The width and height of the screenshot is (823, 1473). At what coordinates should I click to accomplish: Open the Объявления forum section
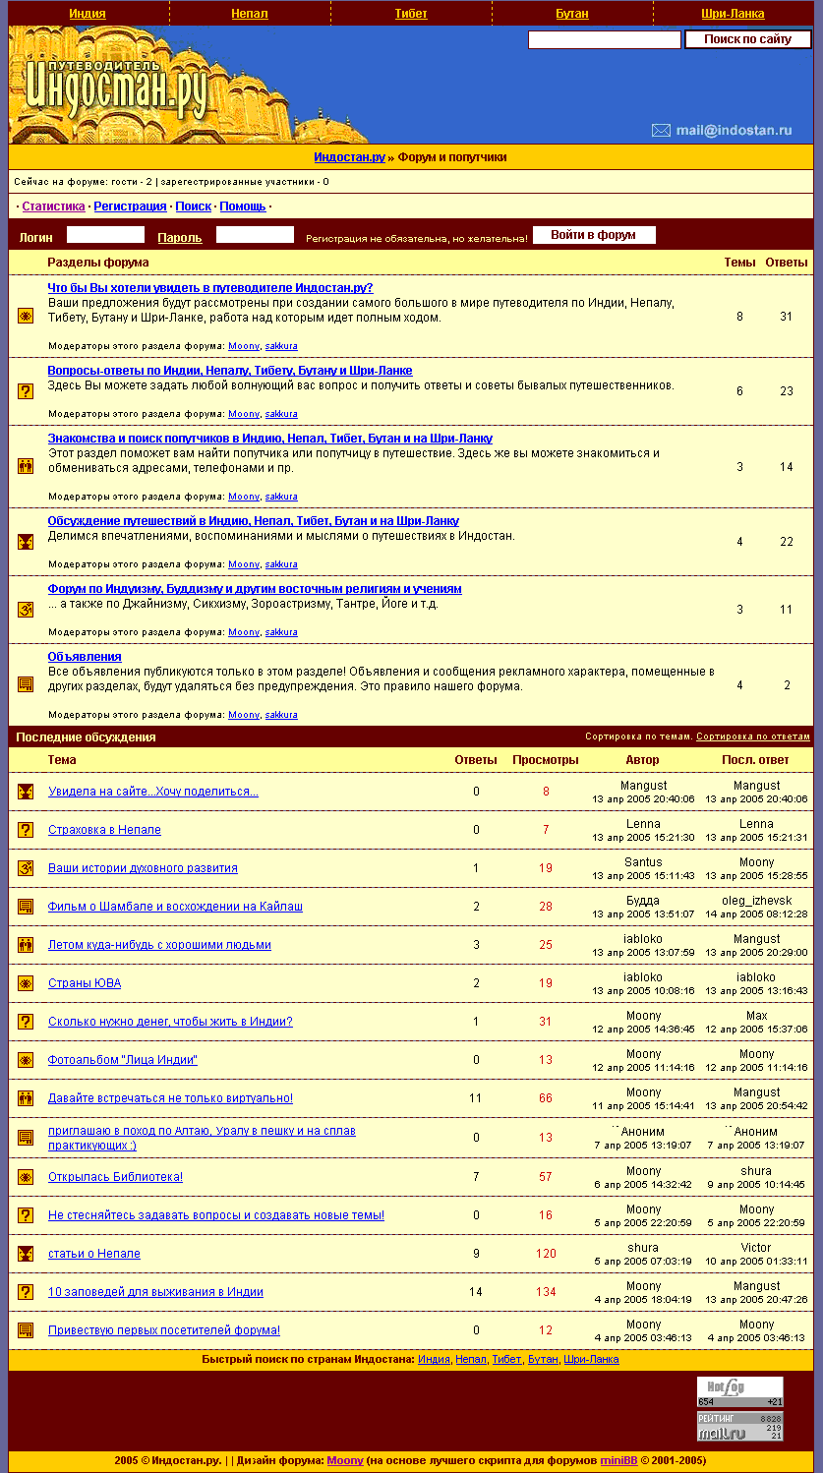(x=85, y=657)
